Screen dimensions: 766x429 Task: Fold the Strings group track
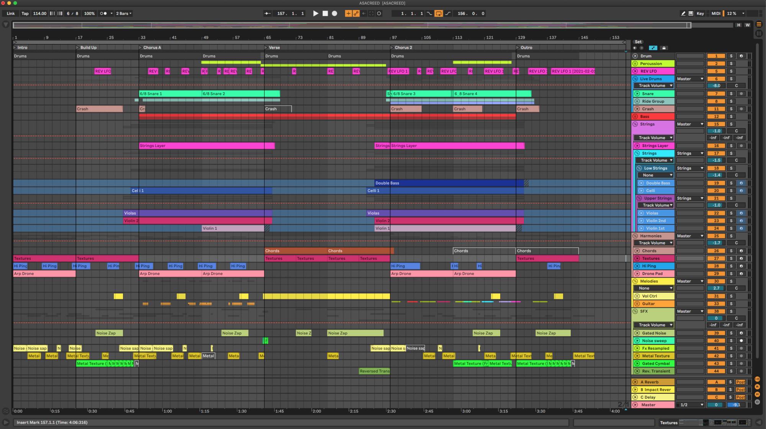(635, 124)
